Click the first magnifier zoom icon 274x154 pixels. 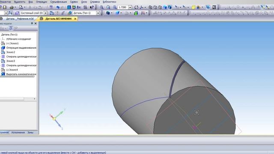click(x=101, y=7)
